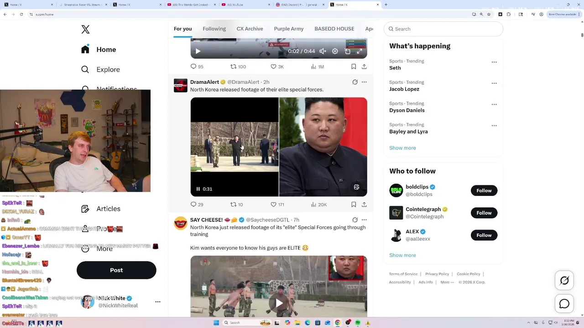Open a new browser tab
This screenshot has height=328, width=584.
[x=386, y=5]
